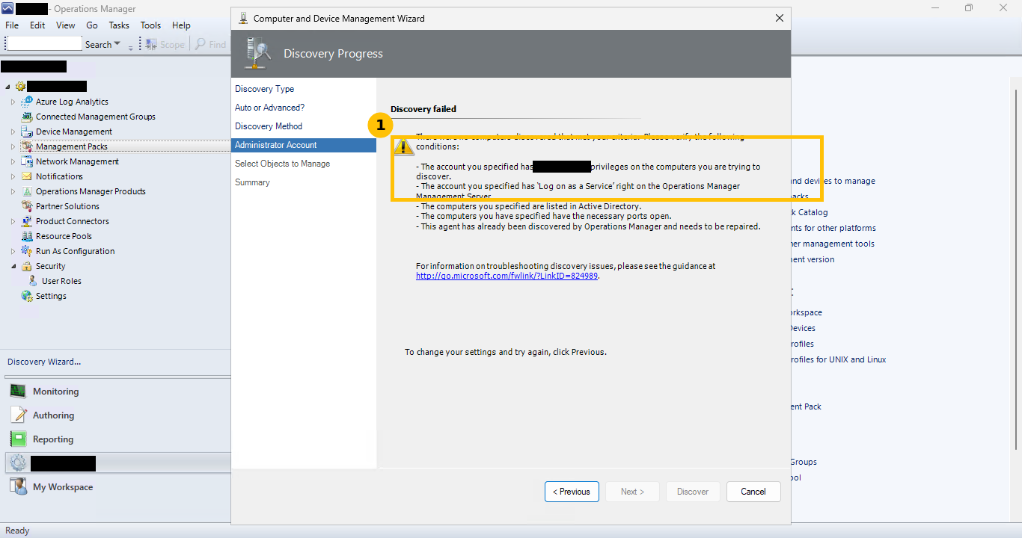Open the Help menu
This screenshot has height=538, width=1022.
click(x=181, y=25)
